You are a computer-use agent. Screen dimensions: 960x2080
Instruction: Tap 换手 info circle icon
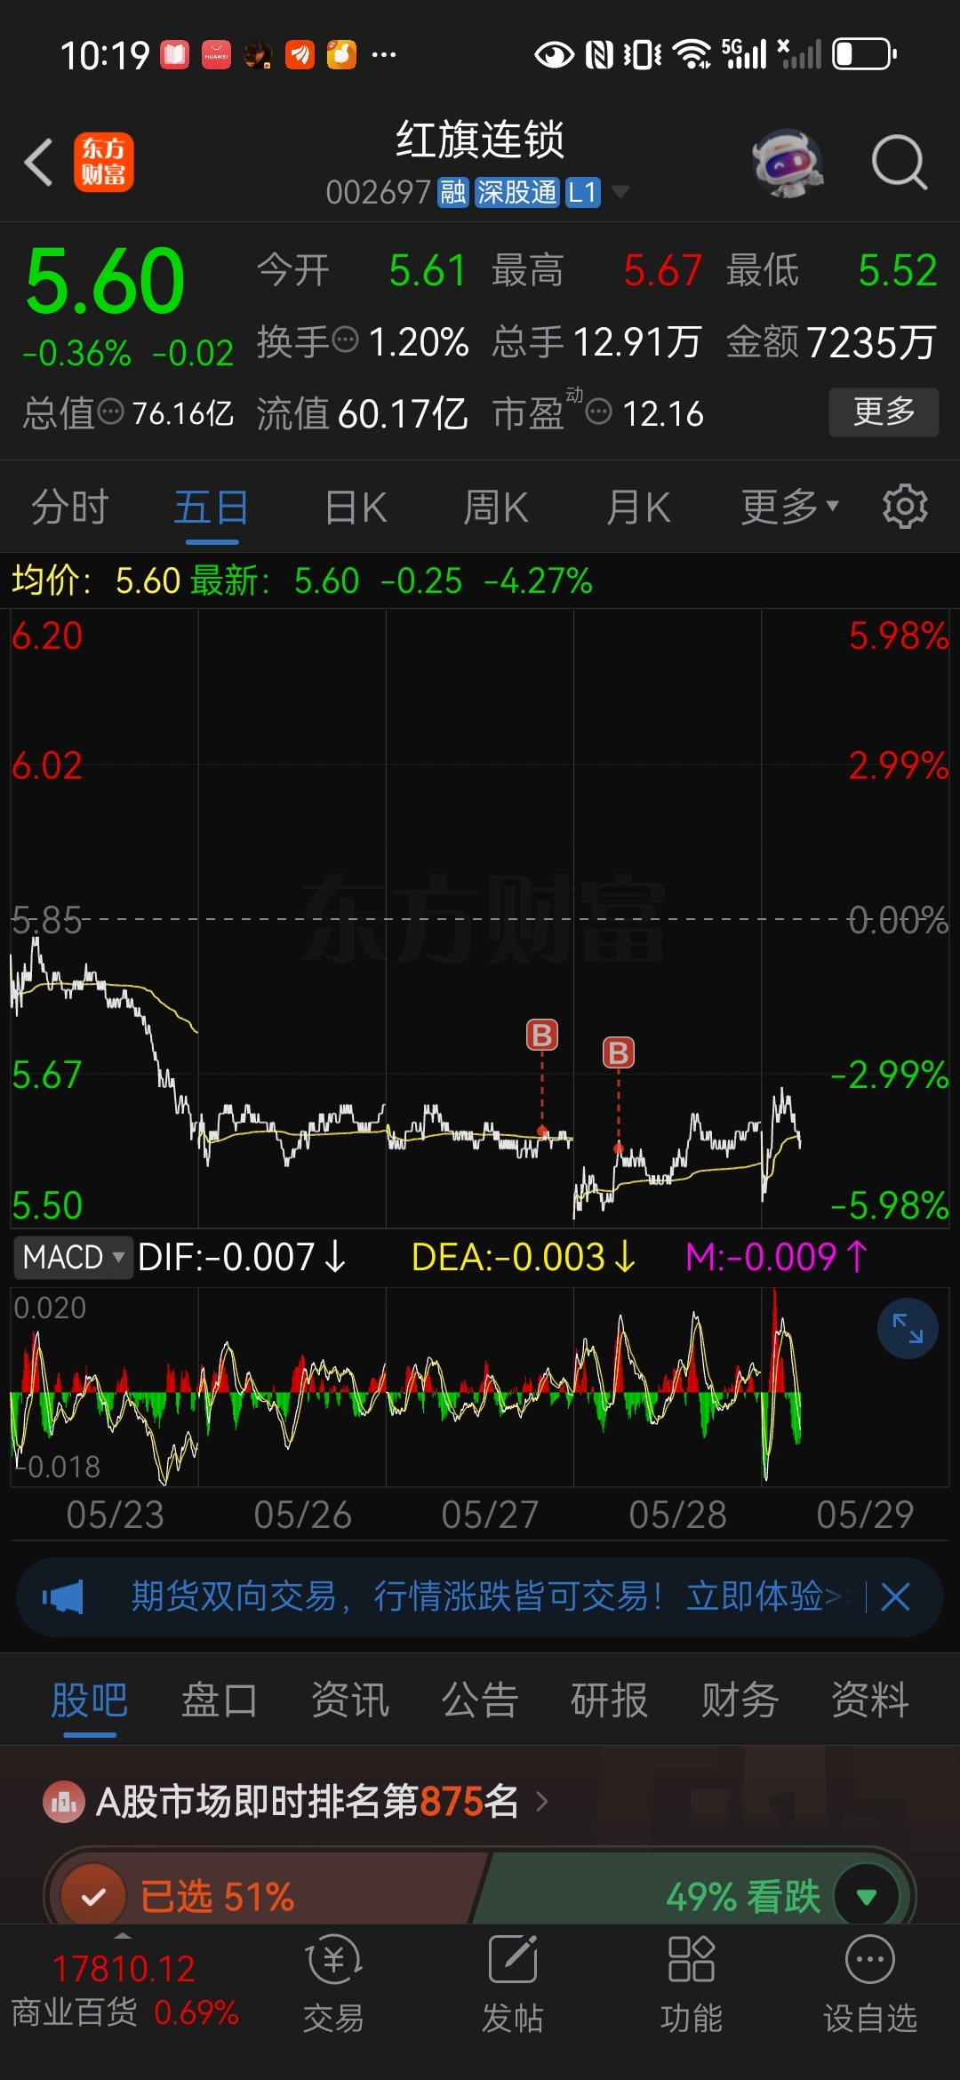click(345, 340)
